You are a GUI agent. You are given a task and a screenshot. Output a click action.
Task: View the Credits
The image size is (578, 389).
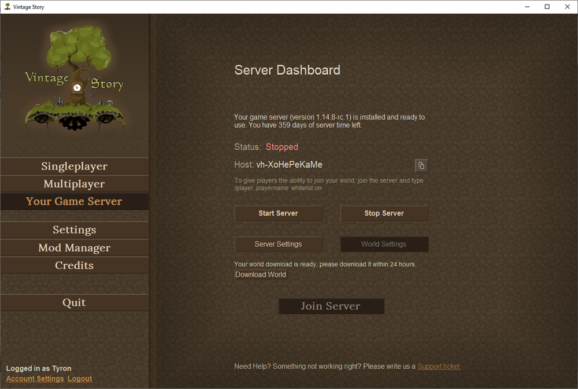pos(74,265)
